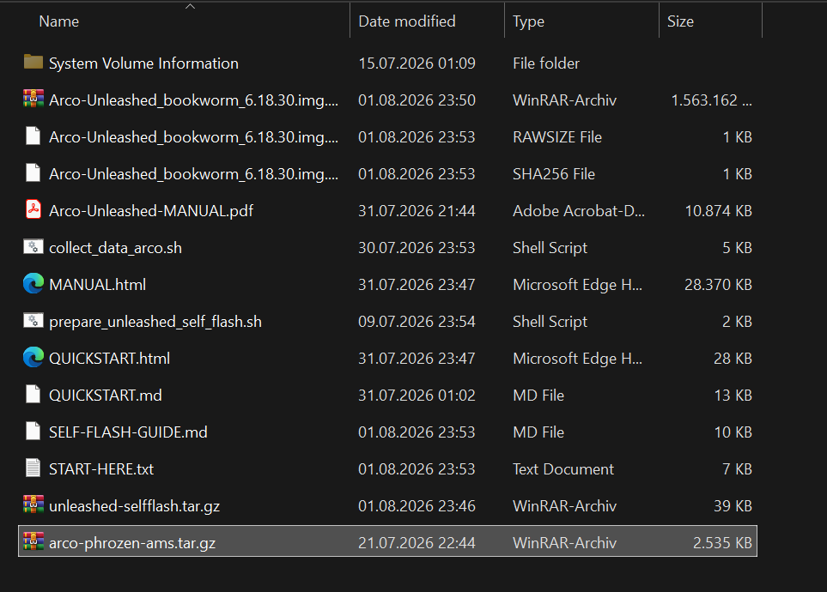The image size is (827, 592).
Task: Click the date 15.07.2026 01:09
Action: 417,63
